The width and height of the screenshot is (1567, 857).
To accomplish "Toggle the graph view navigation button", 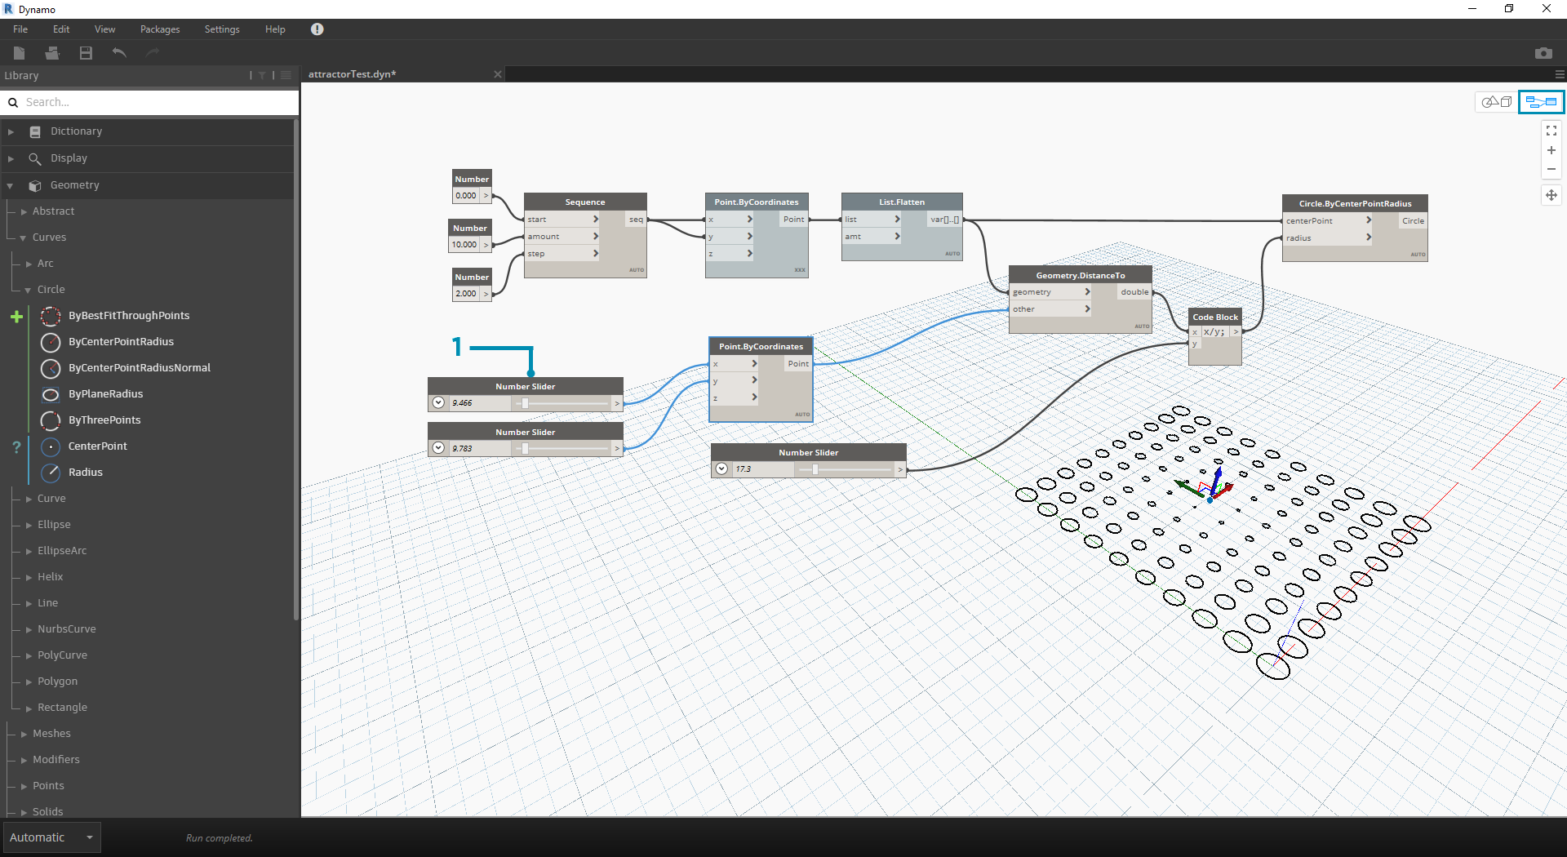I will pyautogui.click(x=1541, y=102).
